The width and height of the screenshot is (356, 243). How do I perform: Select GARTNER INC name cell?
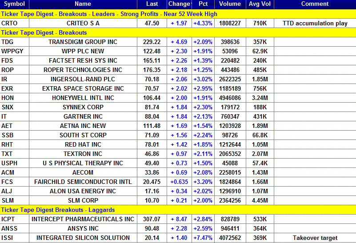point(83,116)
